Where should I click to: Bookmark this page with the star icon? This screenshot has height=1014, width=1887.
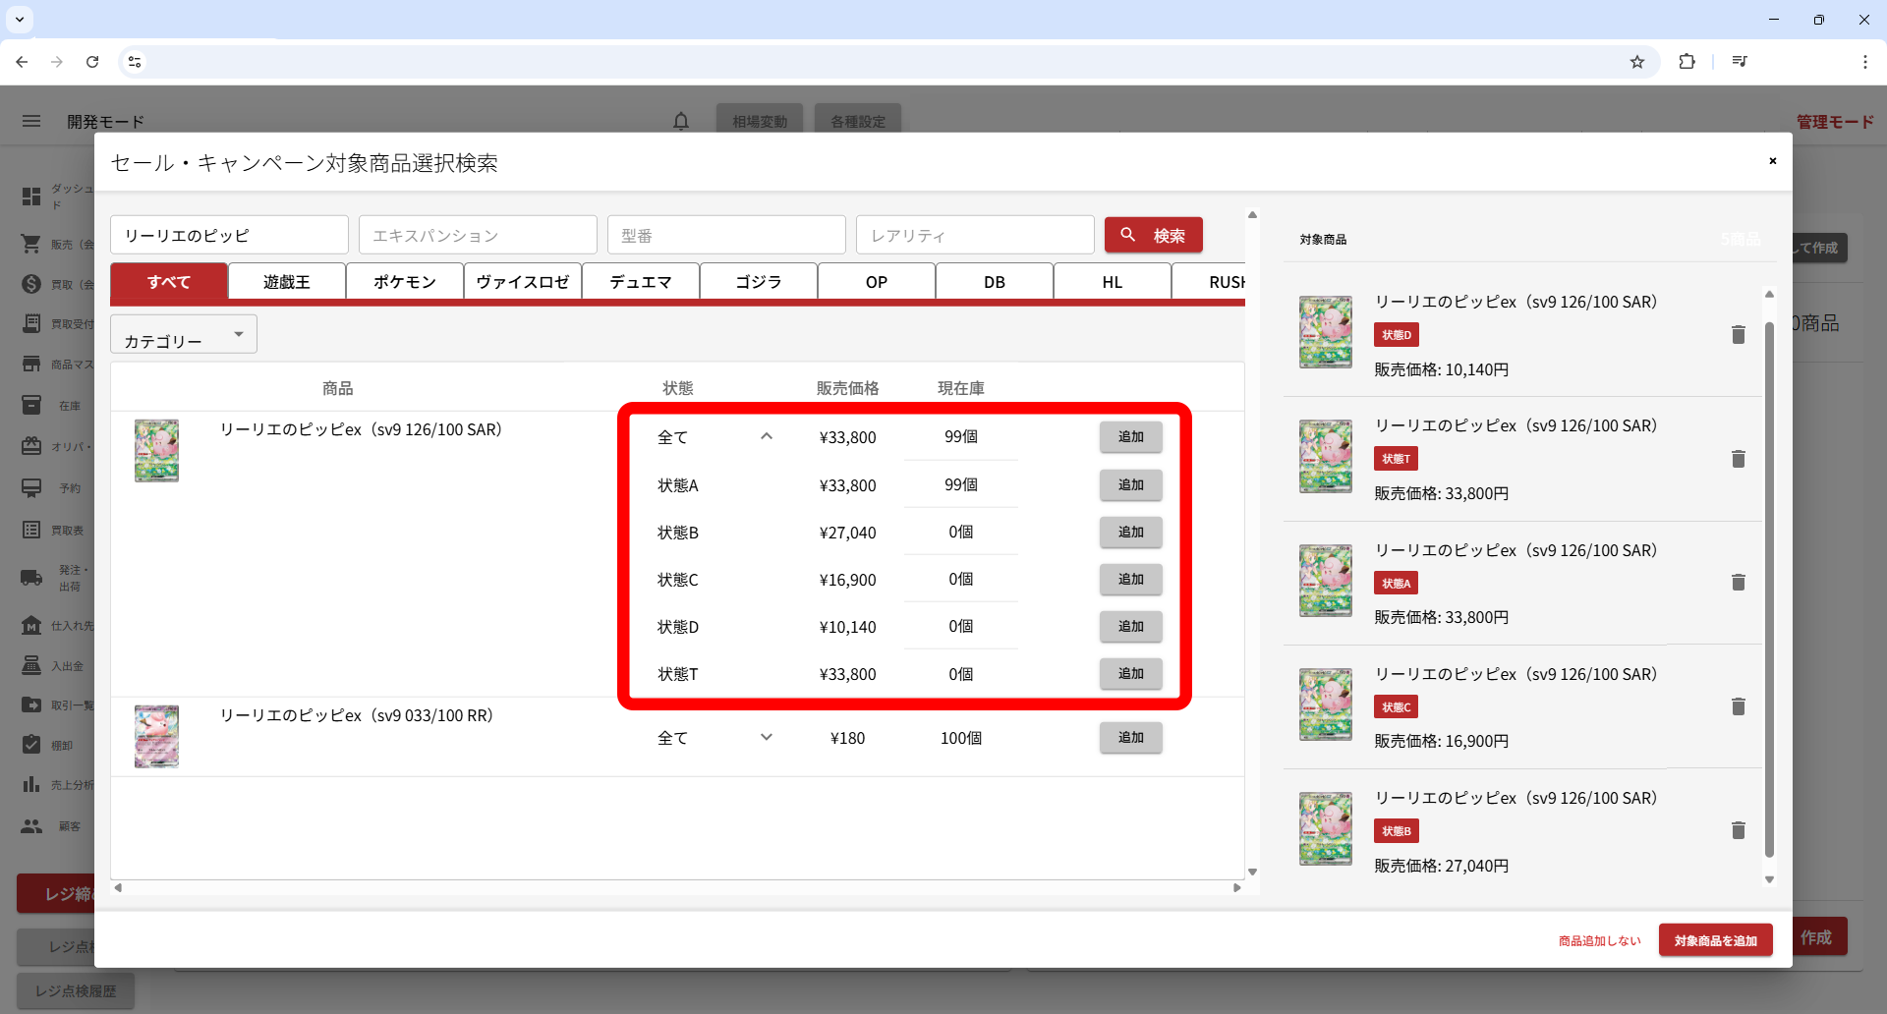point(1636,62)
